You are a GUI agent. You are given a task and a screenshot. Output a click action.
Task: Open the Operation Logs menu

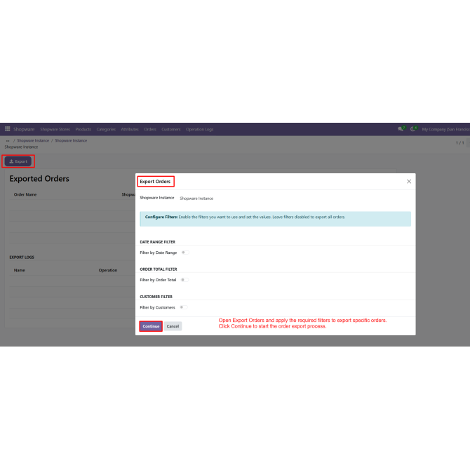coord(200,129)
